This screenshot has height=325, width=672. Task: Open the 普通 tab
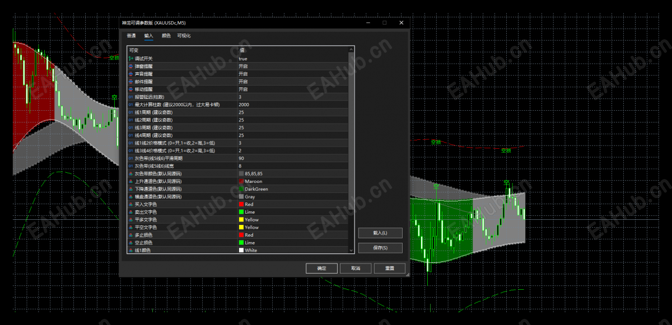[131, 36]
